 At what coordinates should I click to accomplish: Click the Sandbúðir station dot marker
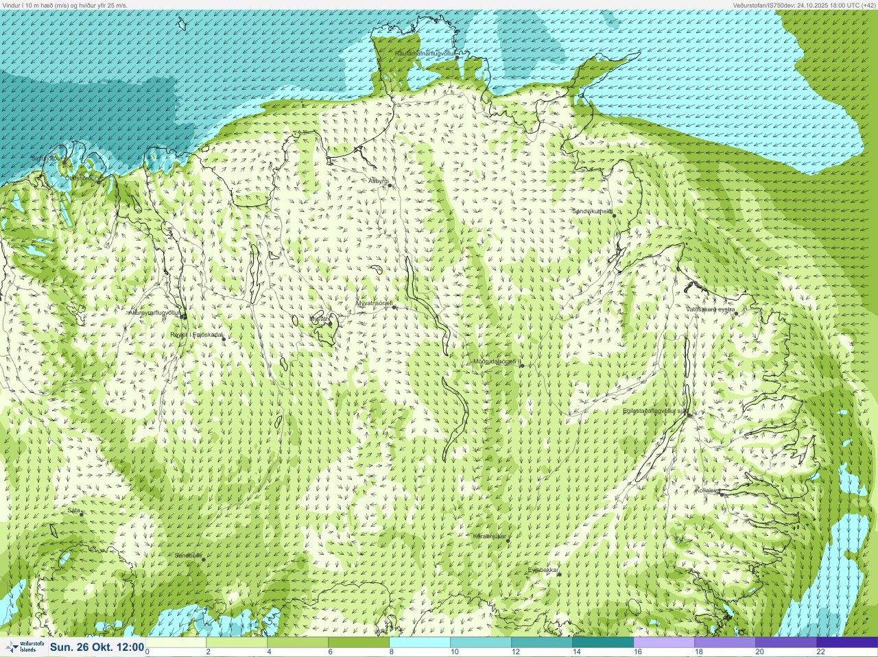pos(203,560)
